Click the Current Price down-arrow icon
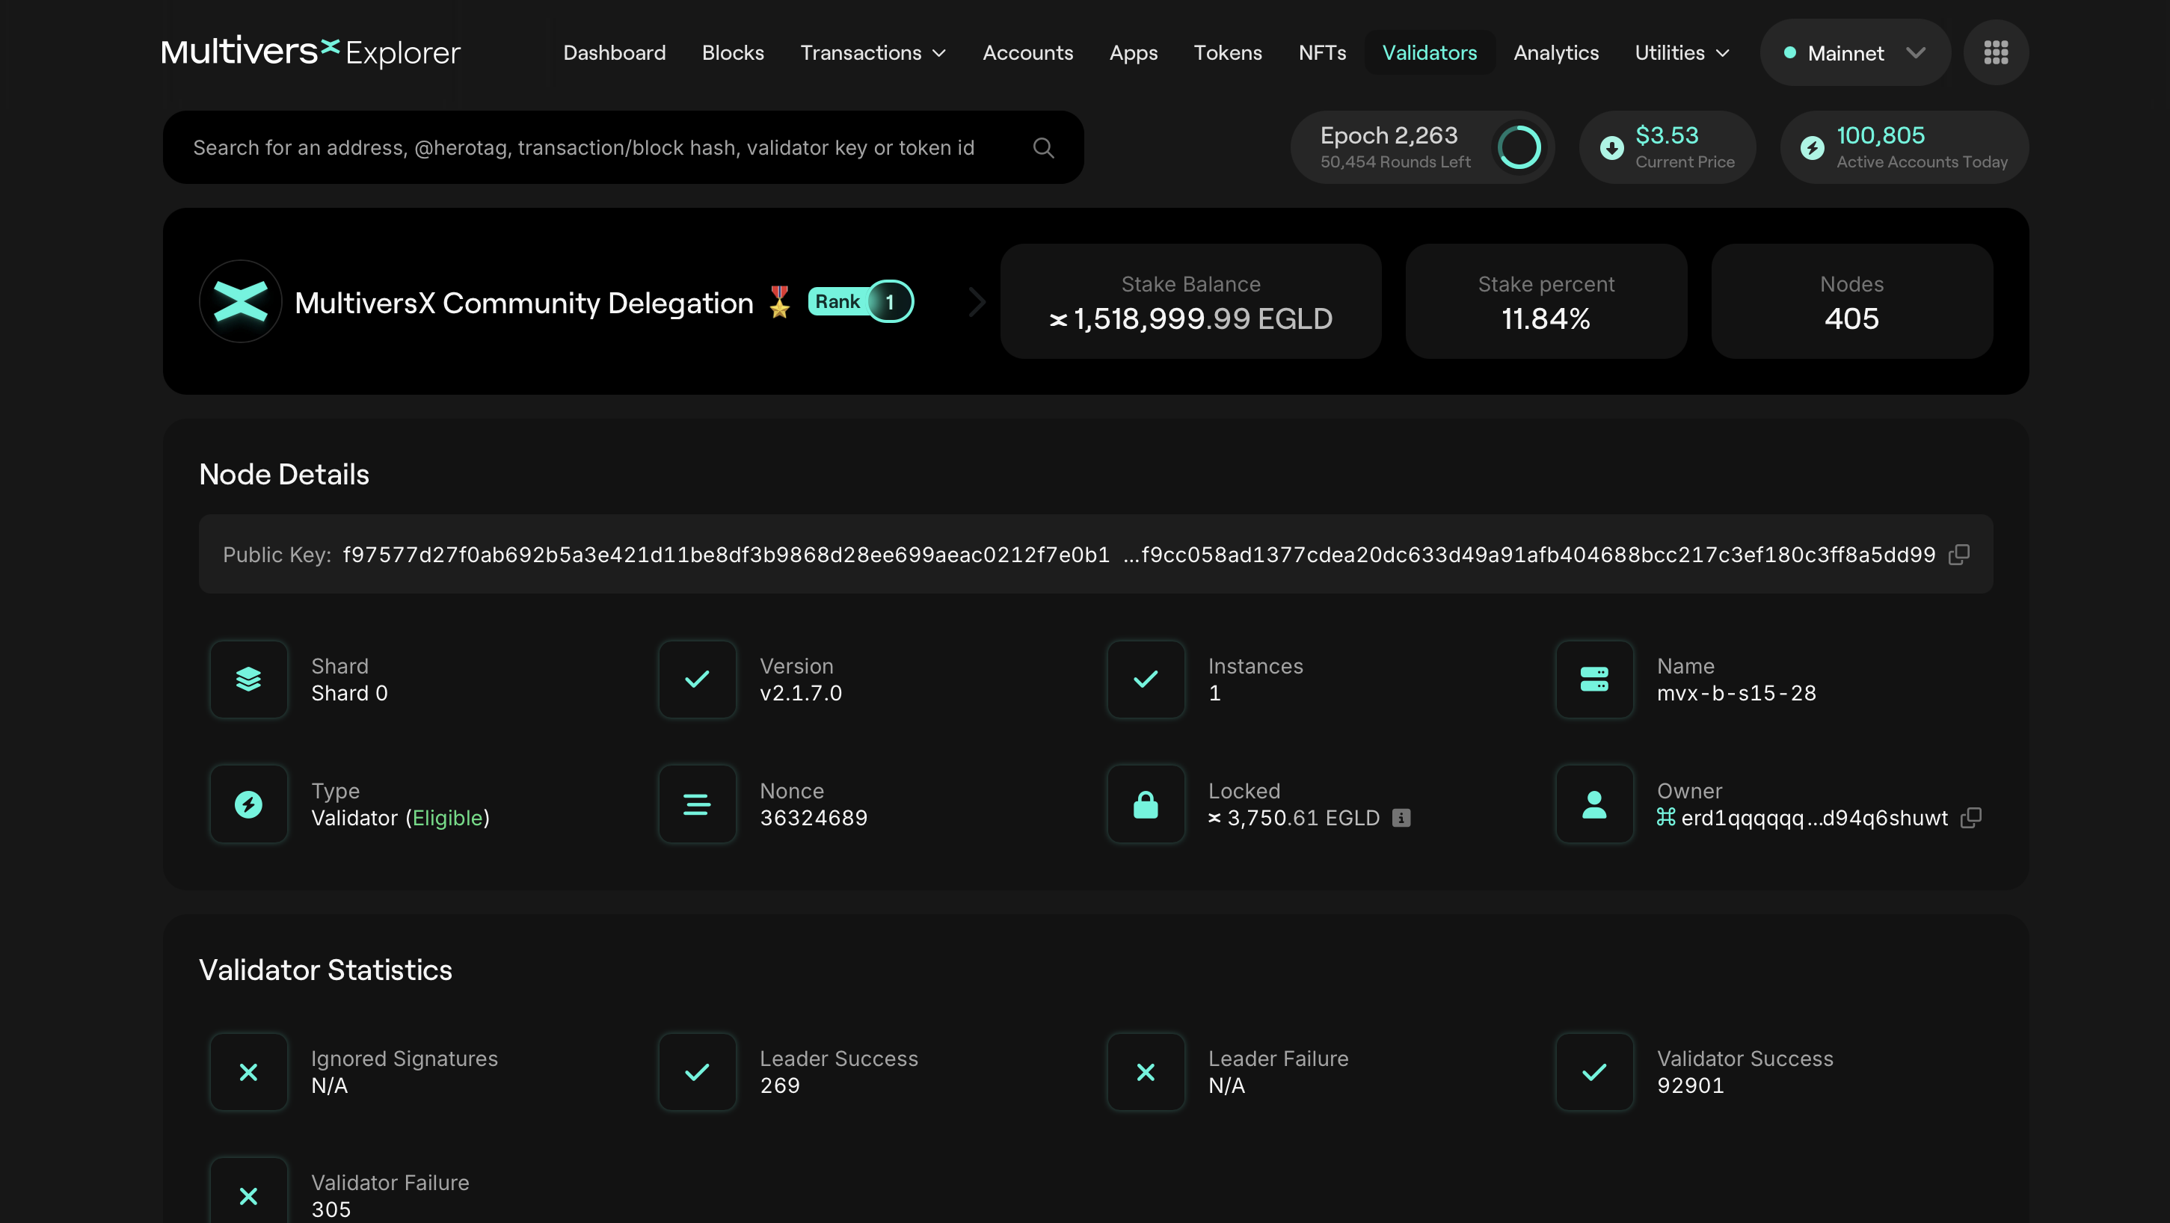2170x1223 pixels. (1611, 147)
